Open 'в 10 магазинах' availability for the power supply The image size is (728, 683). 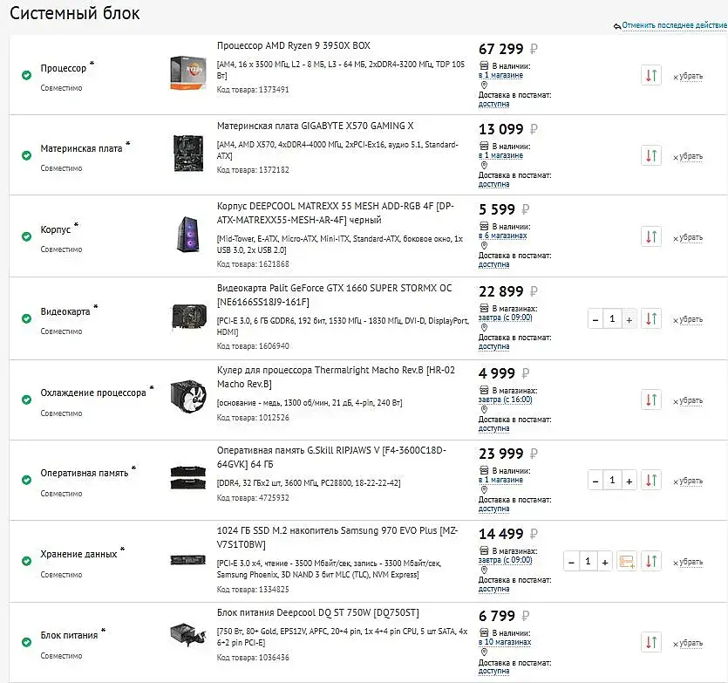pos(505,642)
